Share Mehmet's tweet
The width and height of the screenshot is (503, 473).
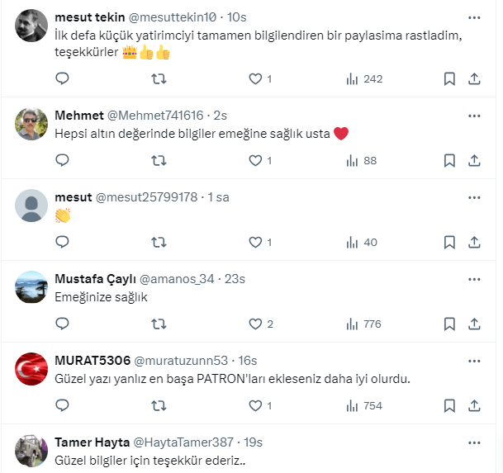tap(475, 161)
